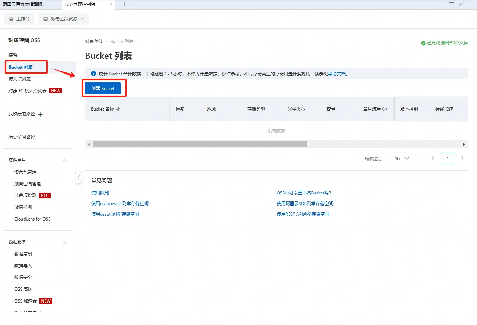
Task: Click the home icon beside 工作台
Action: coord(11,19)
